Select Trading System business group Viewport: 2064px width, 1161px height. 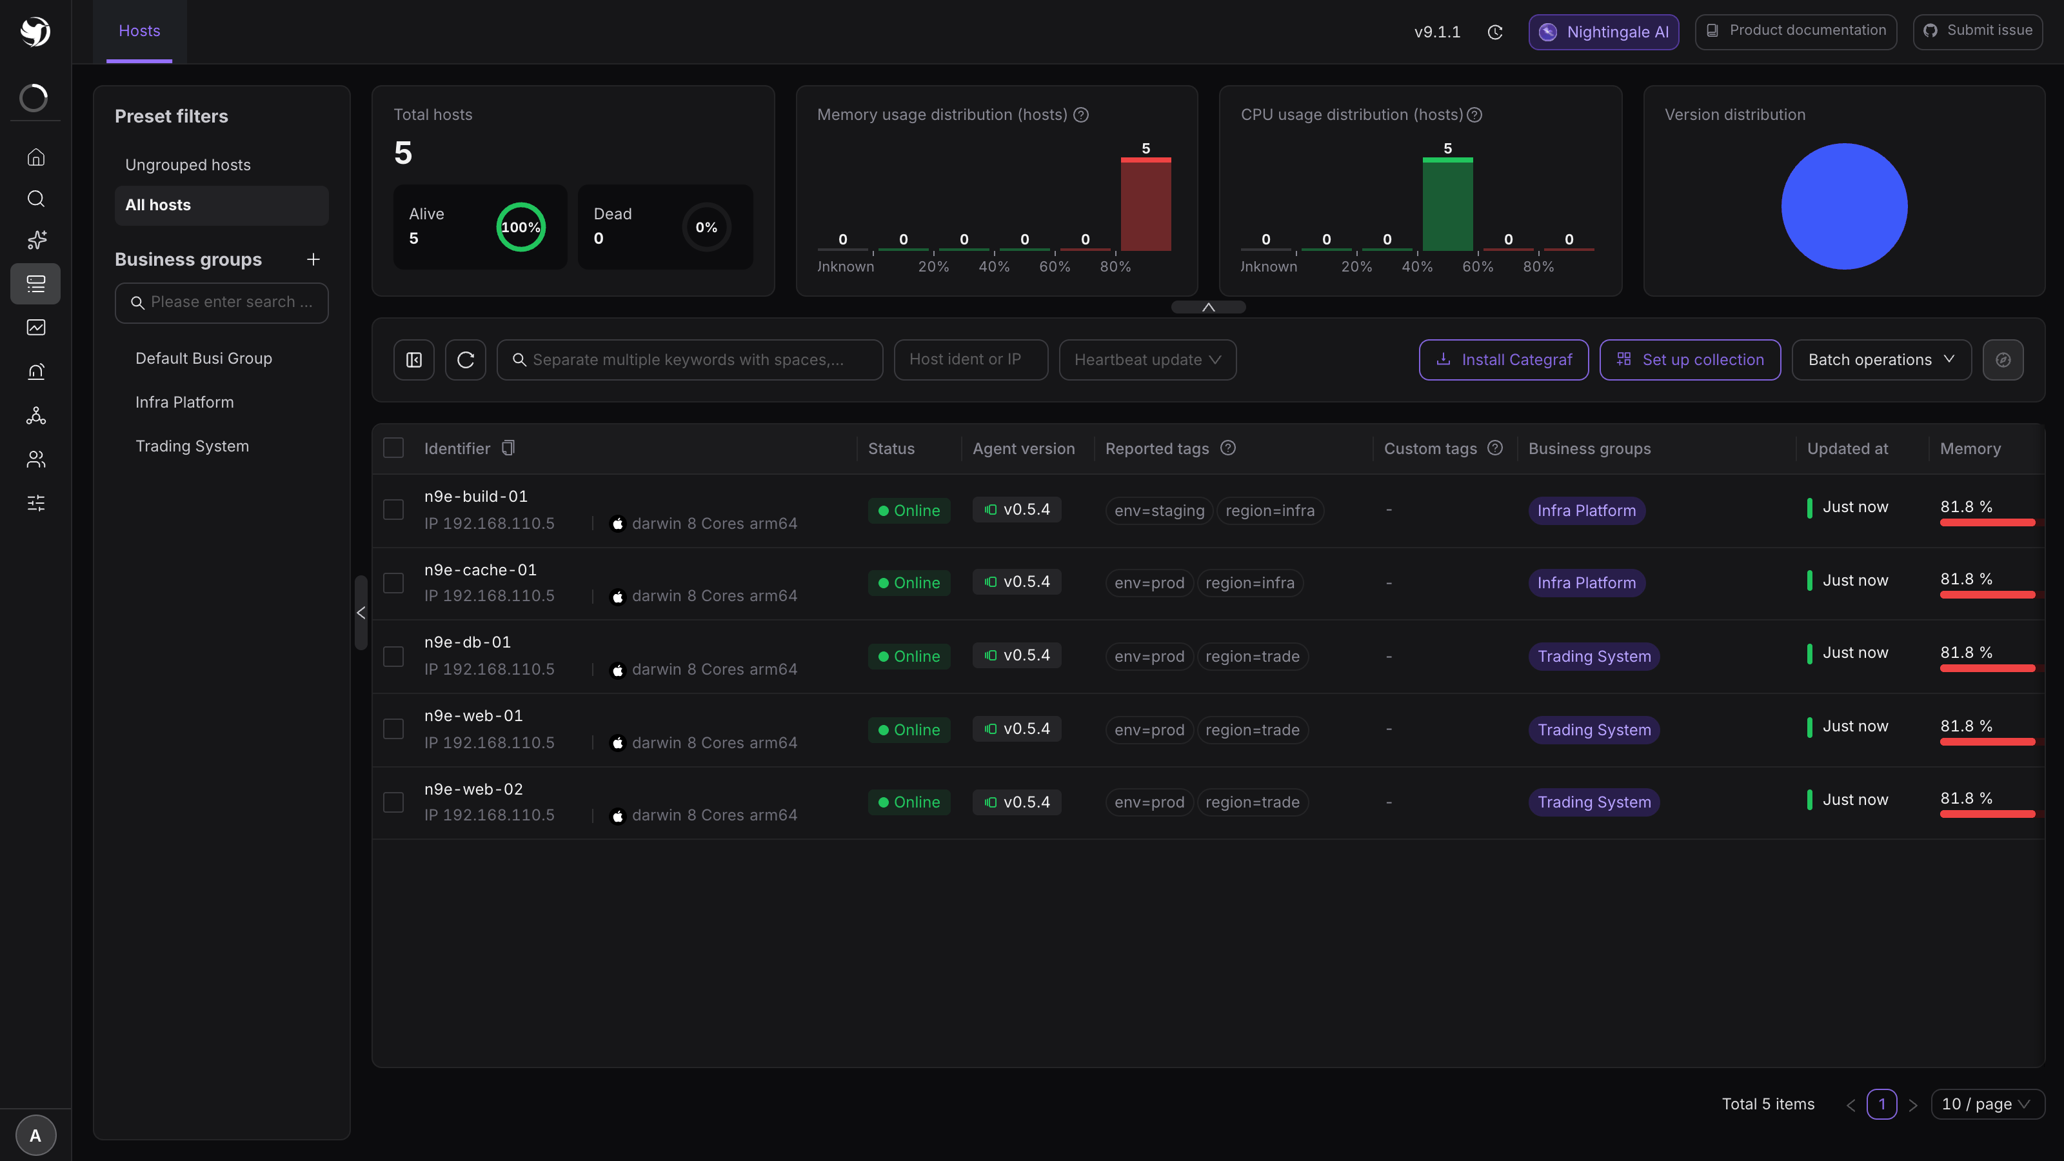(192, 446)
